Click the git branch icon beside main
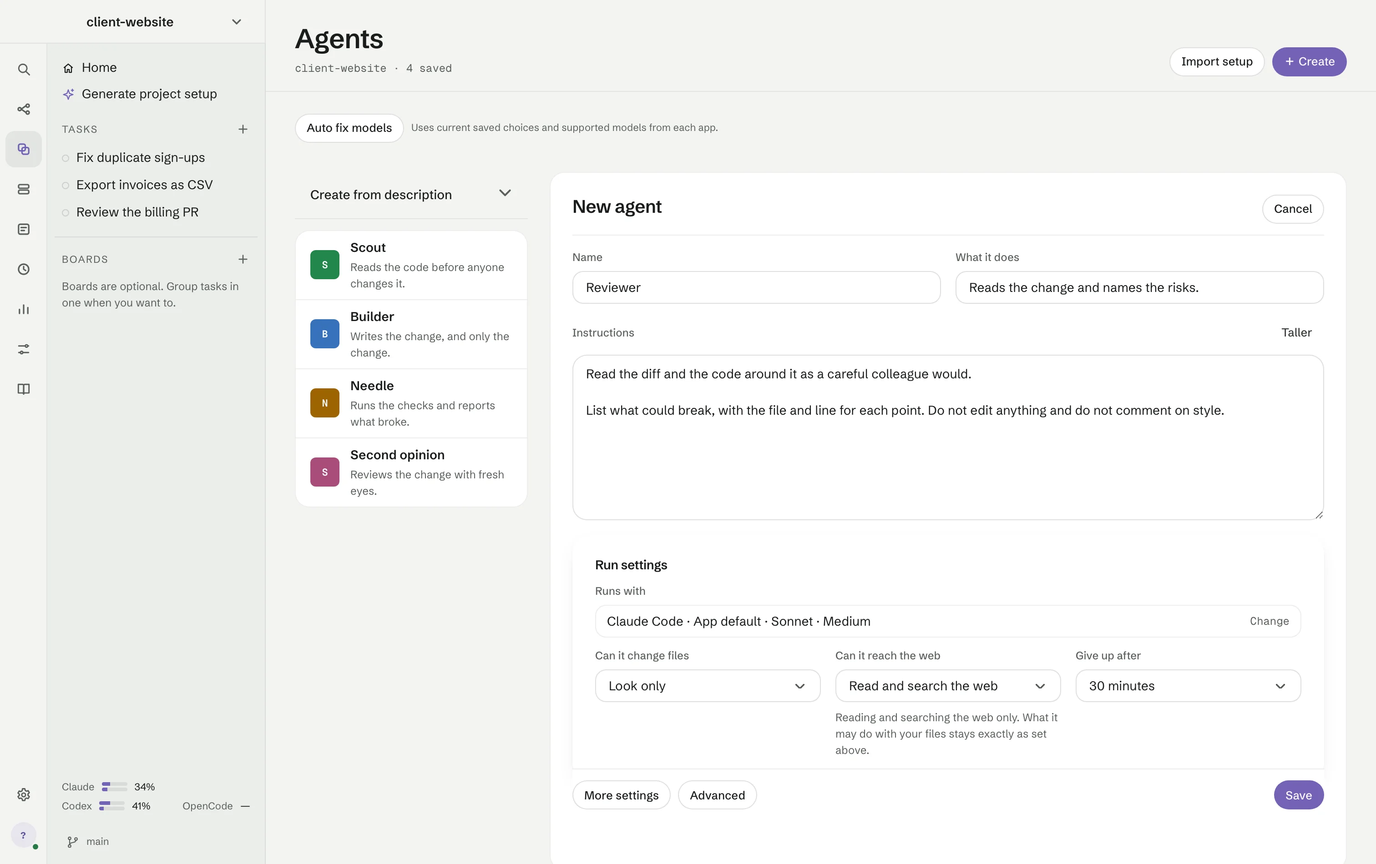 72,842
